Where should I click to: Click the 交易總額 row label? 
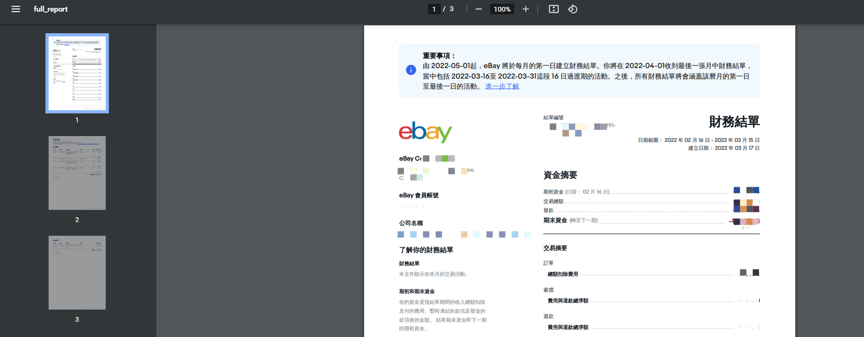(553, 201)
